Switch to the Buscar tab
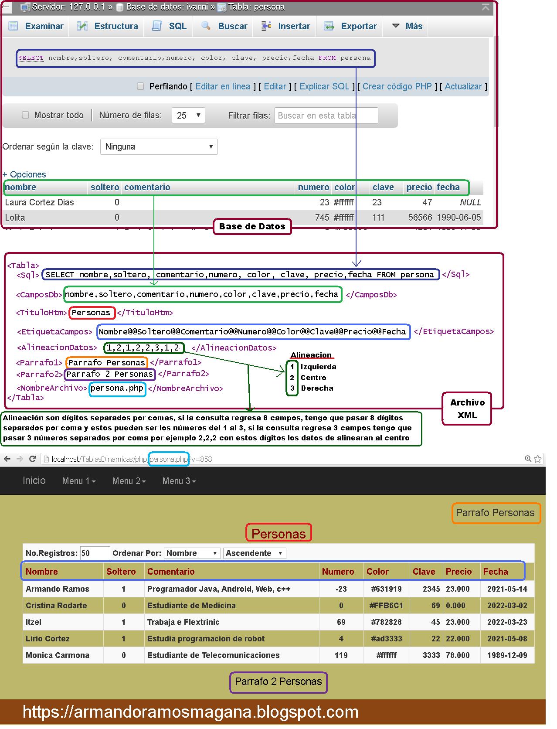Viewport: 557px width, 729px height. click(224, 26)
